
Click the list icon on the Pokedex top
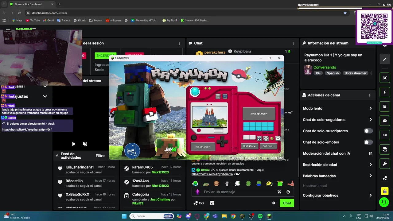click(218, 96)
